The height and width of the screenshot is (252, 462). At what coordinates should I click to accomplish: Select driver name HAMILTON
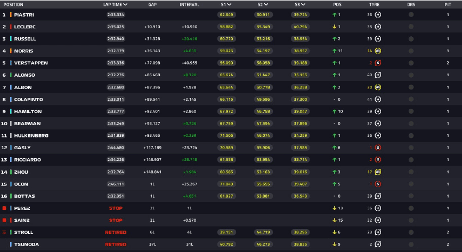tap(28, 111)
